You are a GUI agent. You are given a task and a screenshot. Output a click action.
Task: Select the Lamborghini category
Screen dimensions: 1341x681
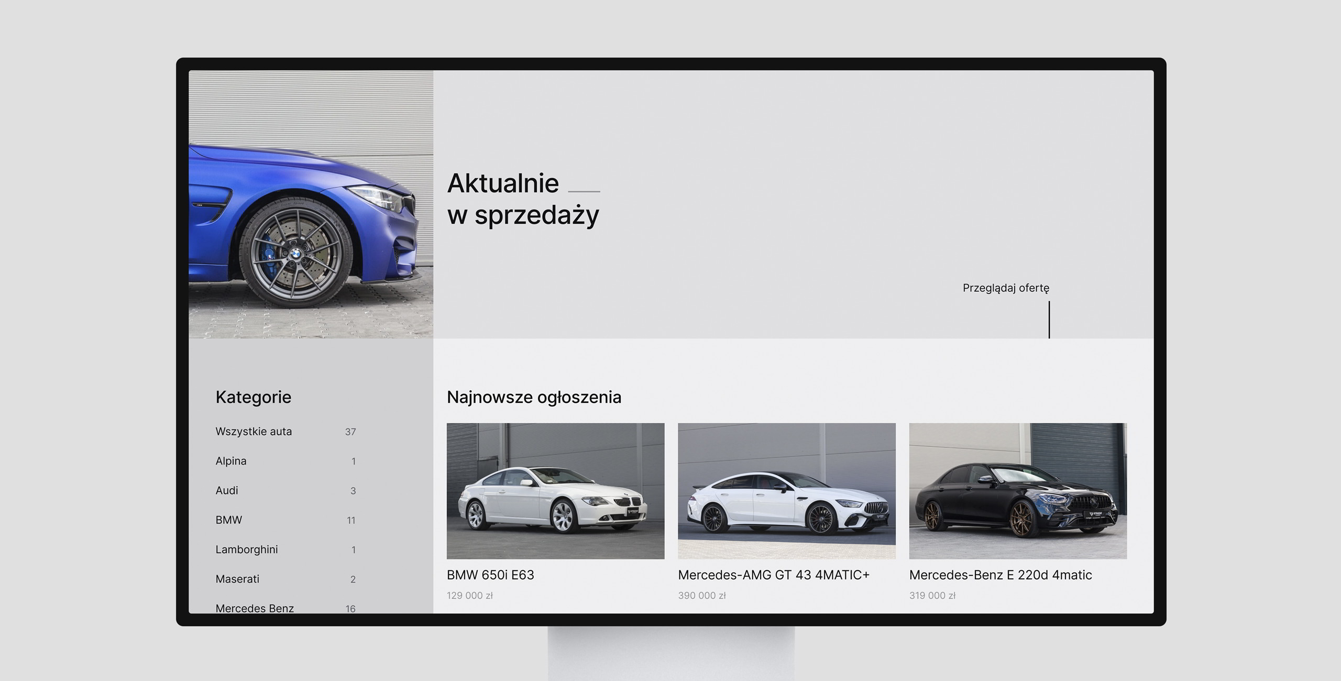coord(247,550)
